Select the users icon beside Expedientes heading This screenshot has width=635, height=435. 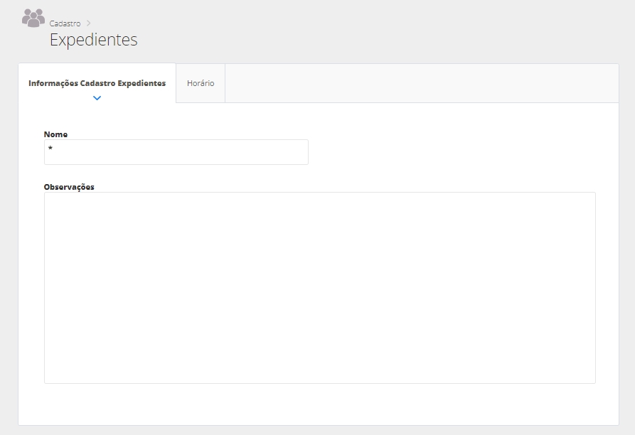33,18
